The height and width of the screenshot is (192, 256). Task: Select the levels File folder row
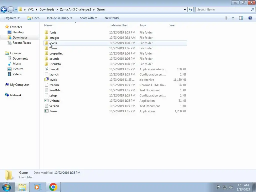[115, 43]
